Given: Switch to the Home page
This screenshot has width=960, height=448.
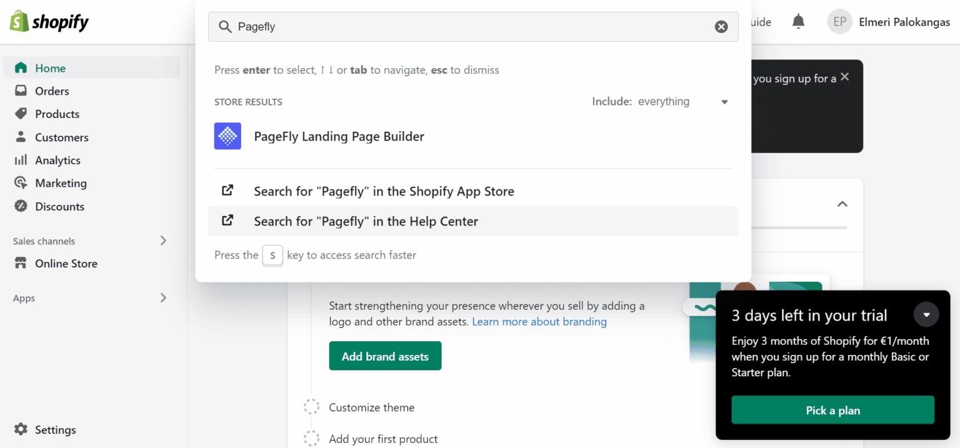Looking at the screenshot, I should 51,67.
